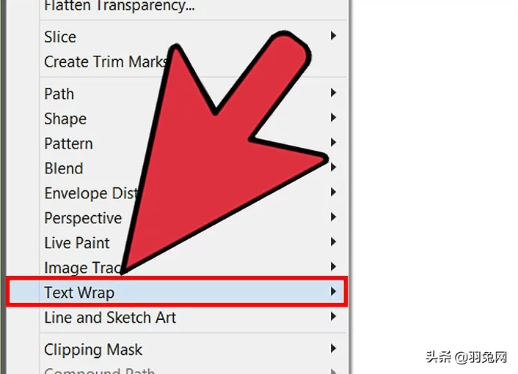
Task: Open the Text Wrap submenu
Action: (x=177, y=292)
